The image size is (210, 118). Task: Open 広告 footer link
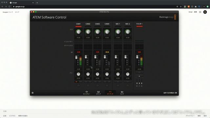click(x=5, y=116)
